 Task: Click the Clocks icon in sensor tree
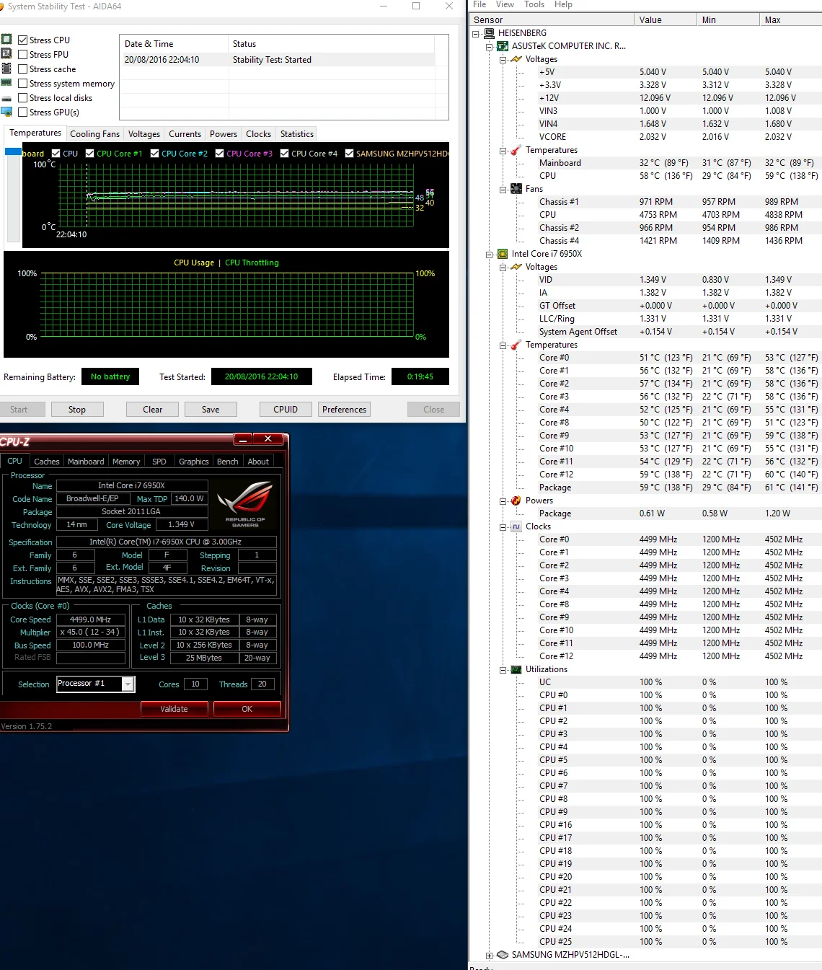point(516,526)
